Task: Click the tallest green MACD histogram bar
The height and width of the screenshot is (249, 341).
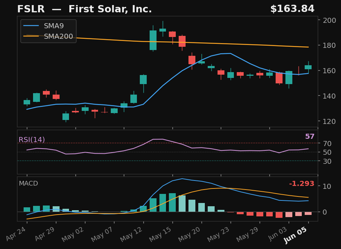Action: click(172, 202)
